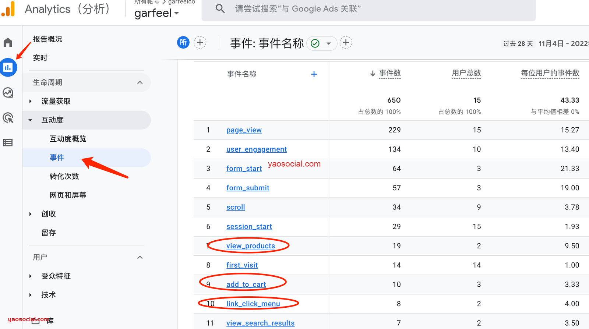
Task: Click the Home icon in left rail
Action: pyautogui.click(x=8, y=43)
